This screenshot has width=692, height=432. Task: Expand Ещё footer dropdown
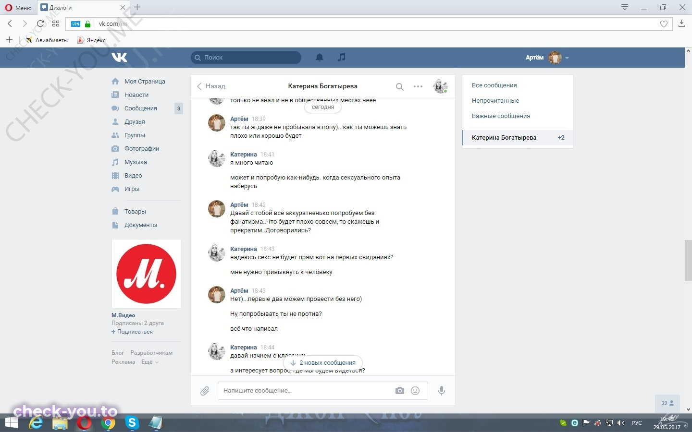149,362
